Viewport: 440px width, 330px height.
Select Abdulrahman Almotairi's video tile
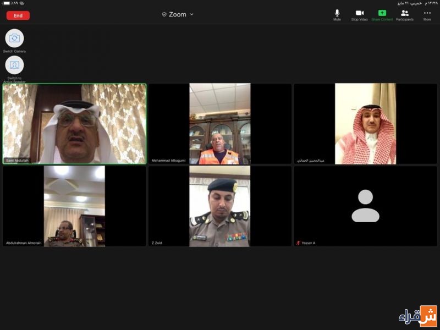click(x=75, y=206)
